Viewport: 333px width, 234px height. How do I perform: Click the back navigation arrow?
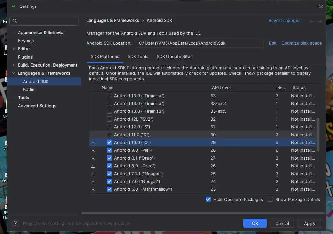point(311,21)
